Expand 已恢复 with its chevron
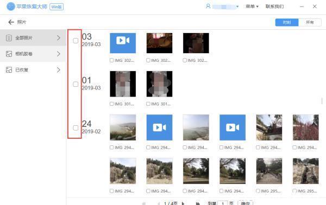 tap(59, 70)
